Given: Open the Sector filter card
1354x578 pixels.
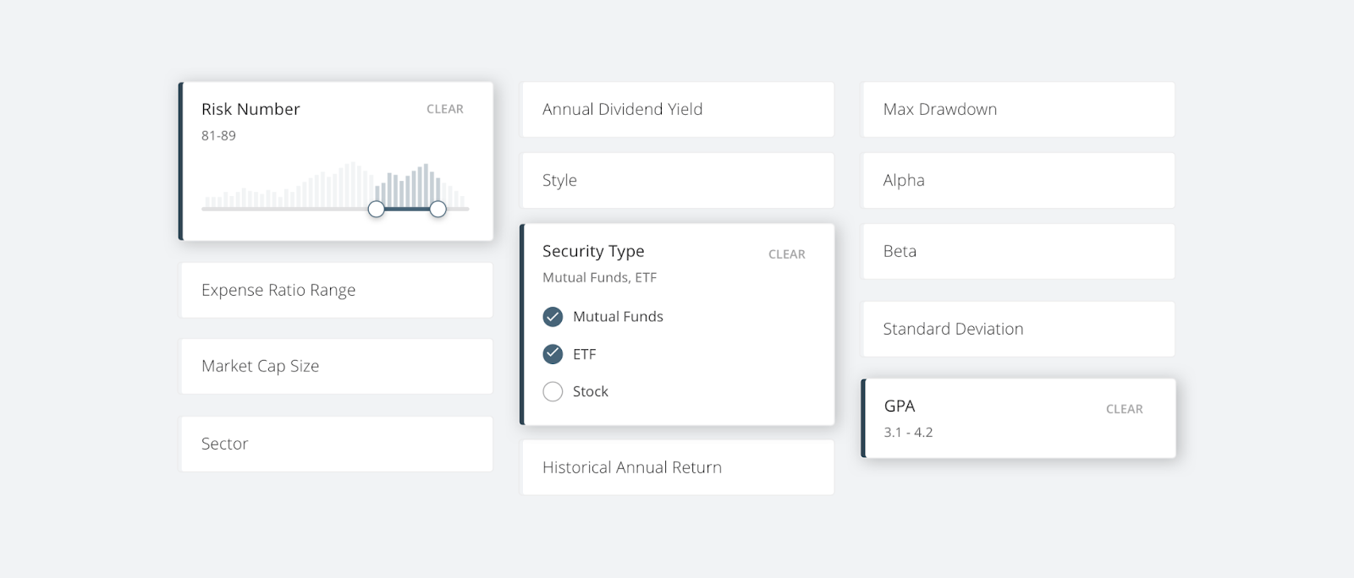Looking at the screenshot, I should [336, 444].
